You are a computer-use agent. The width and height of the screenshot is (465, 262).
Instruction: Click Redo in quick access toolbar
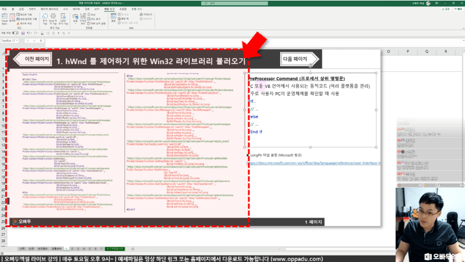coord(35,33)
